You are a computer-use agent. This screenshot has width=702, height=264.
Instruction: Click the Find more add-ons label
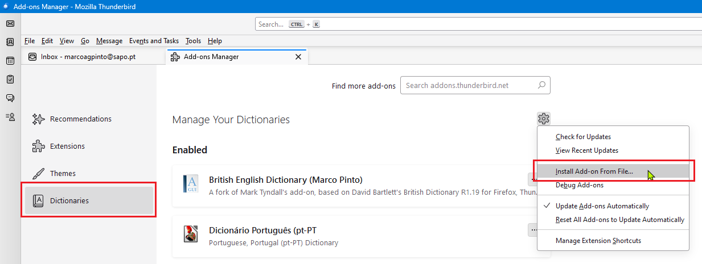tap(364, 86)
